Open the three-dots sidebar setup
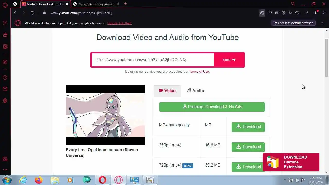This screenshot has height=185, width=329. tap(5, 170)
